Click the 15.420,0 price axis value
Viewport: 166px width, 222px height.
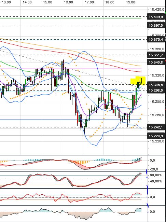(x=157, y=10)
